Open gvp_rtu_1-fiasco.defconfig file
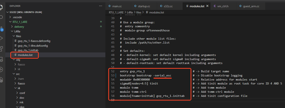This screenshot has height=108, width=285. 34,41
